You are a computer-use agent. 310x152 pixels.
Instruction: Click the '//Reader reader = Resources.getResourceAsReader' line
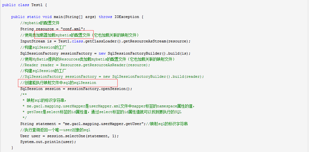[x=85, y=65]
